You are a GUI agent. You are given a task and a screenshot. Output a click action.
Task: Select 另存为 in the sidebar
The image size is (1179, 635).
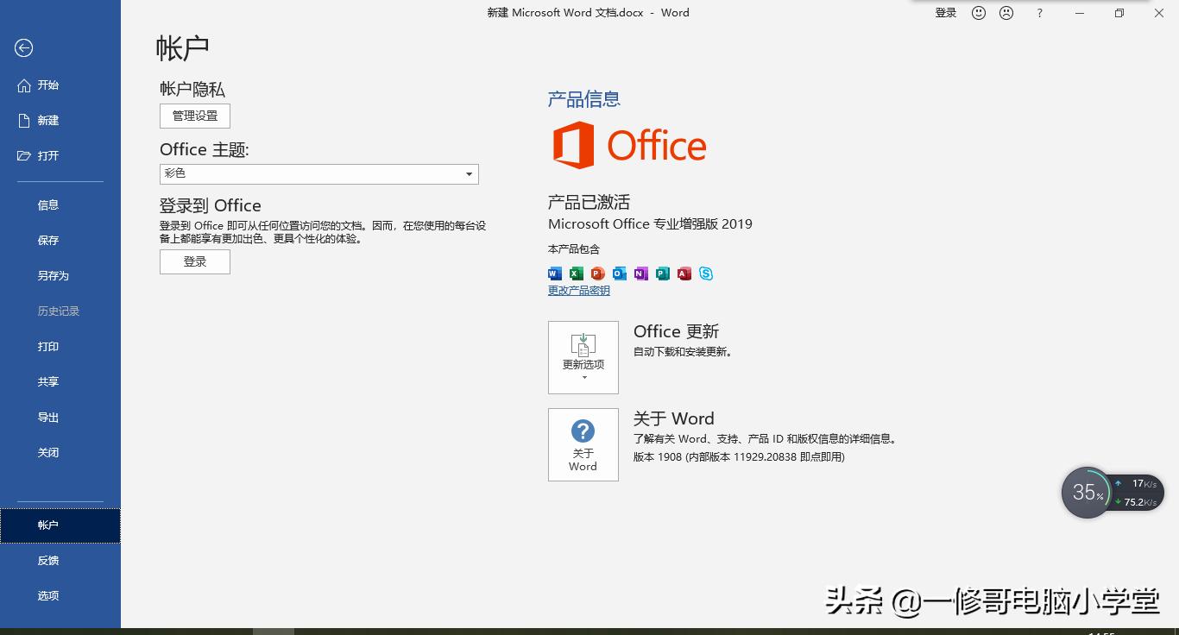tap(60, 276)
